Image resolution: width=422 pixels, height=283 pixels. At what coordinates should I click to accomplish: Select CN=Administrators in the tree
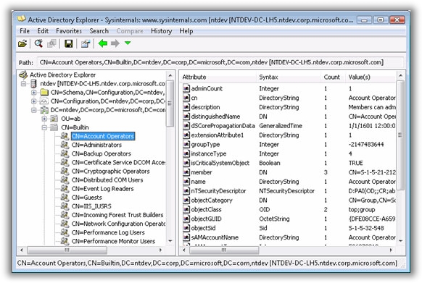(x=96, y=145)
